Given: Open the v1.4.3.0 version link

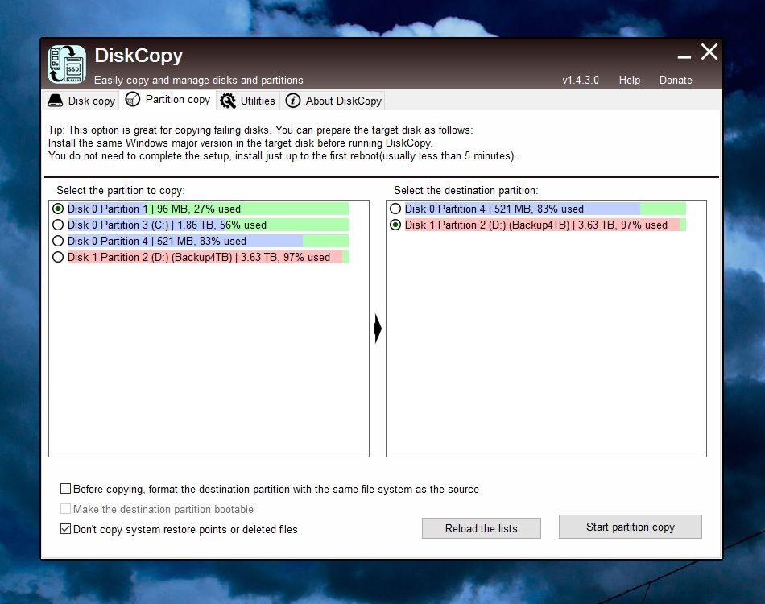Looking at the screenshot, I should 581,80.
